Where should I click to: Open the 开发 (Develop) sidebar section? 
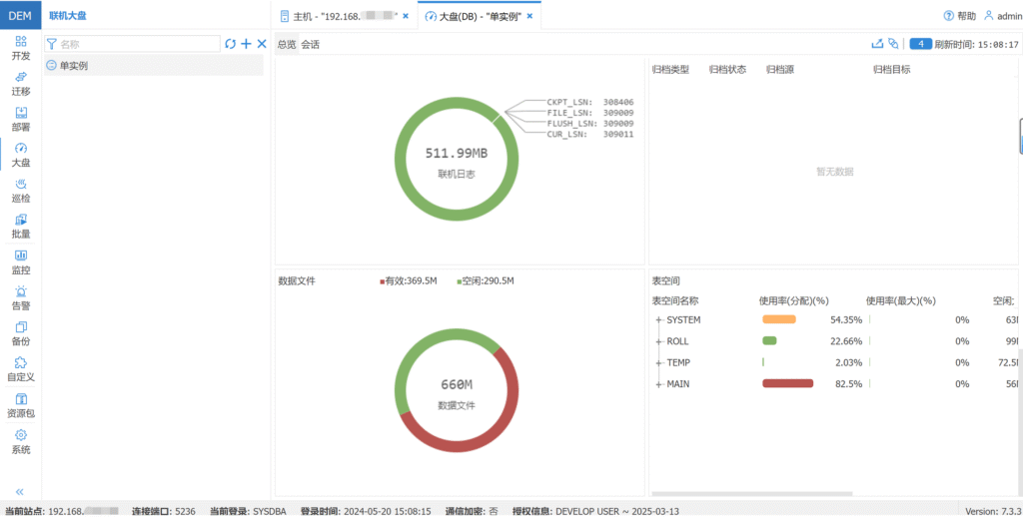[x=21, y=47]
